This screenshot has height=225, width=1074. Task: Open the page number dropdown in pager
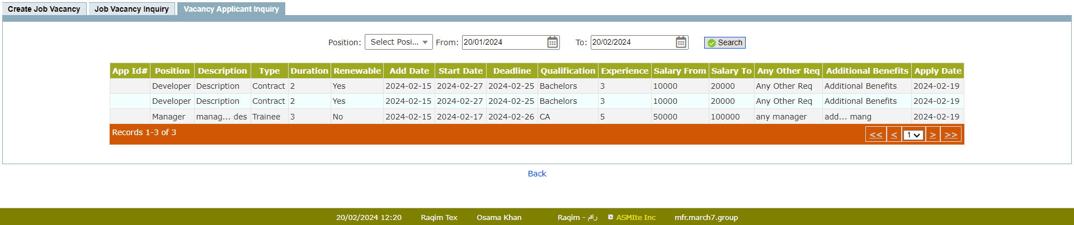pyautogui.click(x=913, y=135)
